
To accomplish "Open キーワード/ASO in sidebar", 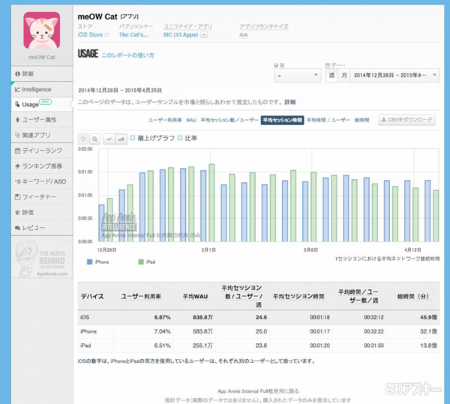I will click(x=42, y=181).
